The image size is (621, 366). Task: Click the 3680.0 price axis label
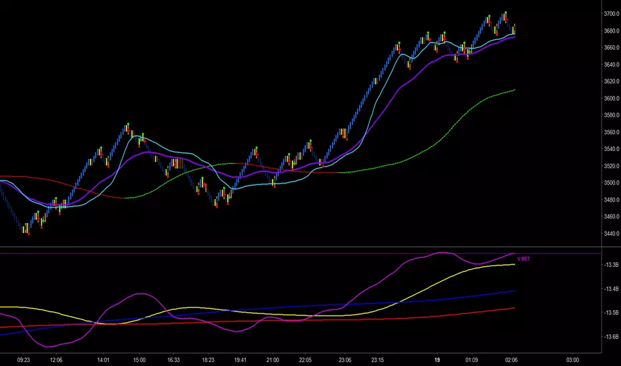point(612,31)
